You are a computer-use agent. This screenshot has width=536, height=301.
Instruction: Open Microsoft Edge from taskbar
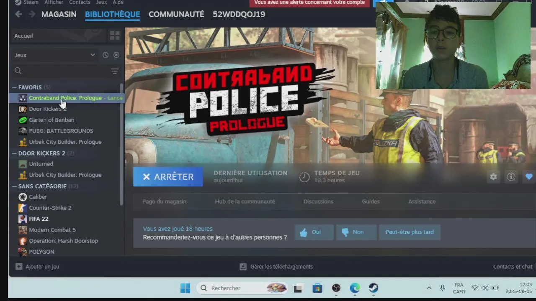(x=355, y=288)
